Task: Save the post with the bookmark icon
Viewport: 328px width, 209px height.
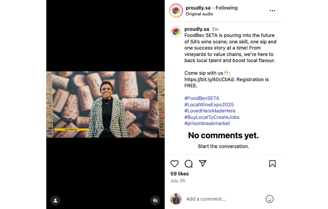Action: pyautogui.click(x=272, y=164)
